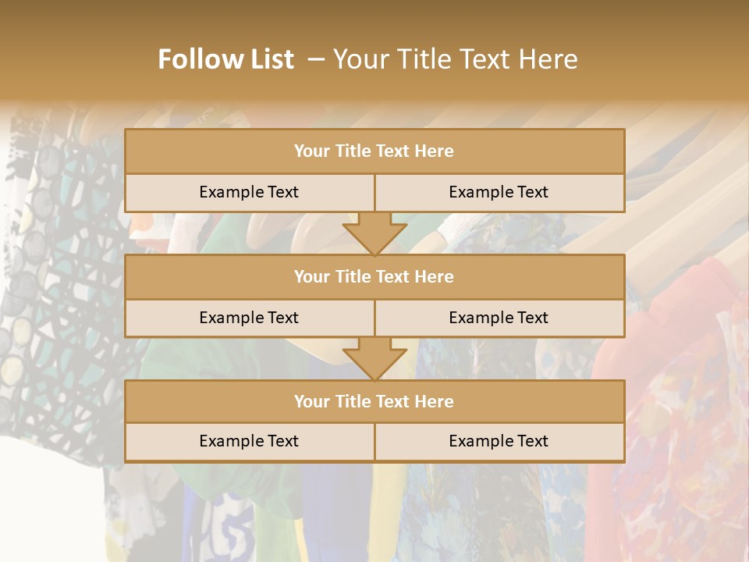Click right Example Text cell in top block
This screenshot has height=562, width=749.
pos(499,192)
